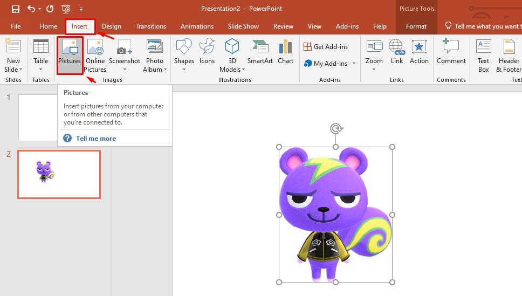Open Picture Tools Format tab
The image size is (522, 296).
tap(416, 26)
